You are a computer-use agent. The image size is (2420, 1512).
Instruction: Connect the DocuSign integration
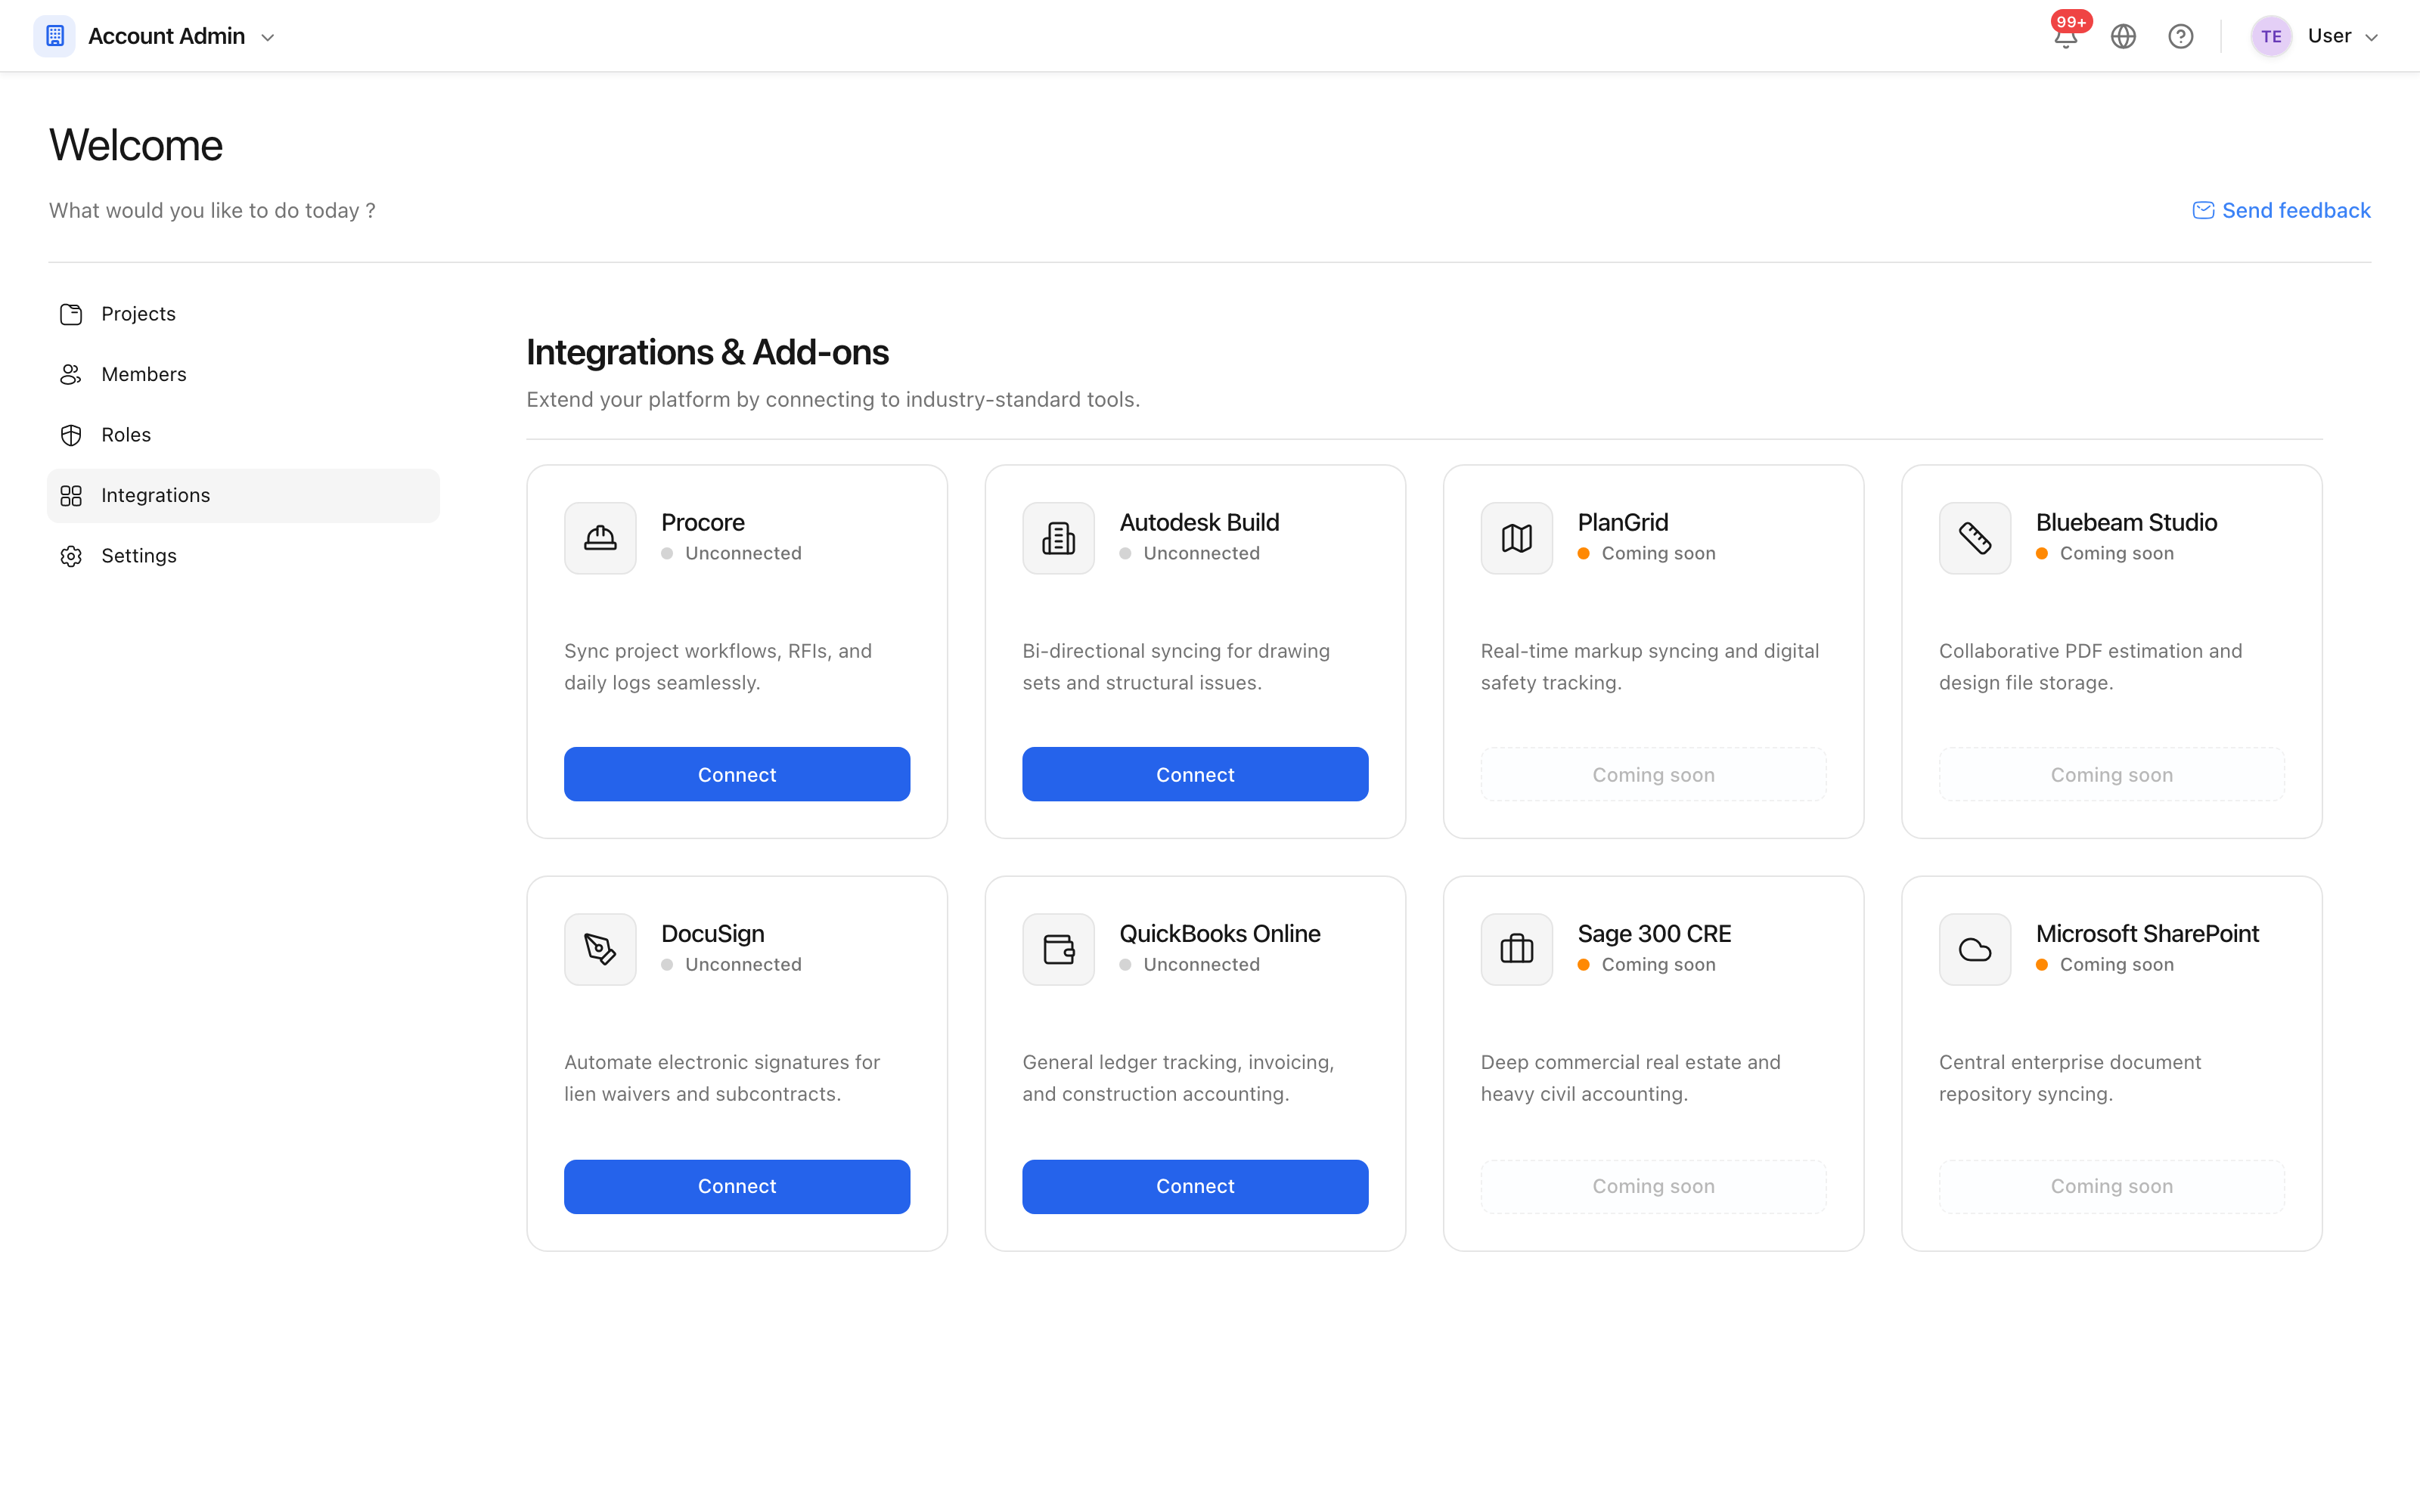[x=737, y=1186]
